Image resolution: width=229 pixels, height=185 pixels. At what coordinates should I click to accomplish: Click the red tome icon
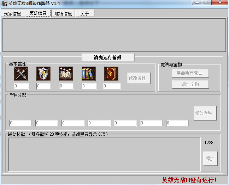point(111,74)
